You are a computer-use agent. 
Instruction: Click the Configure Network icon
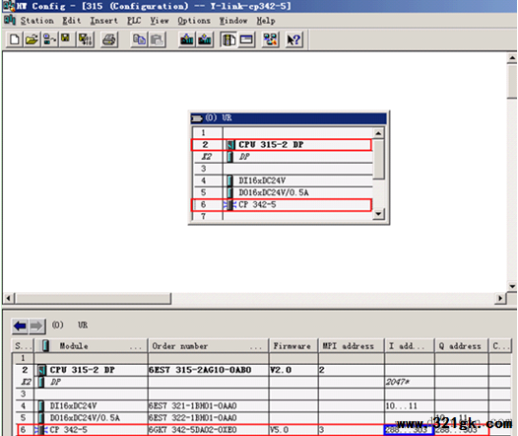[x=270, y=40]
